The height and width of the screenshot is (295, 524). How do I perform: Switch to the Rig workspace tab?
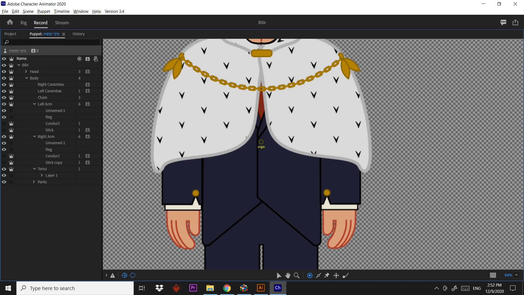click(x=23, y=23)
